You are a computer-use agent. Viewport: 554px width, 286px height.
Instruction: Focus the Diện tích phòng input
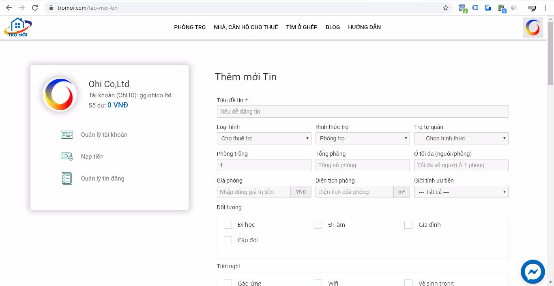click(354, 192)
